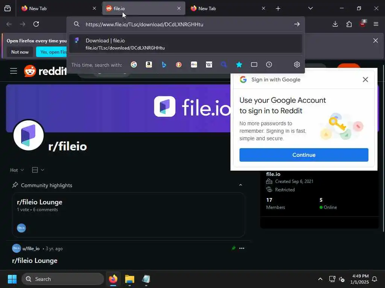Open r/fileio Lounge highlight card
The image size is (385, 288).
point(129,215)
